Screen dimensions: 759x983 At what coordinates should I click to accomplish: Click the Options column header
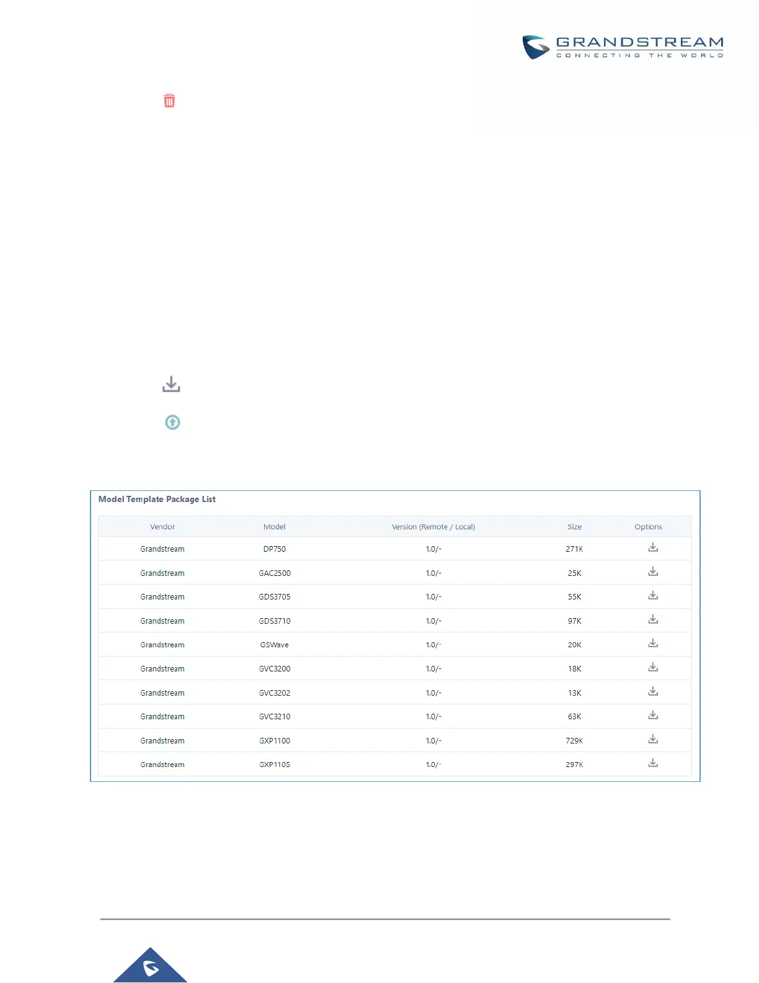pos(648,527)
